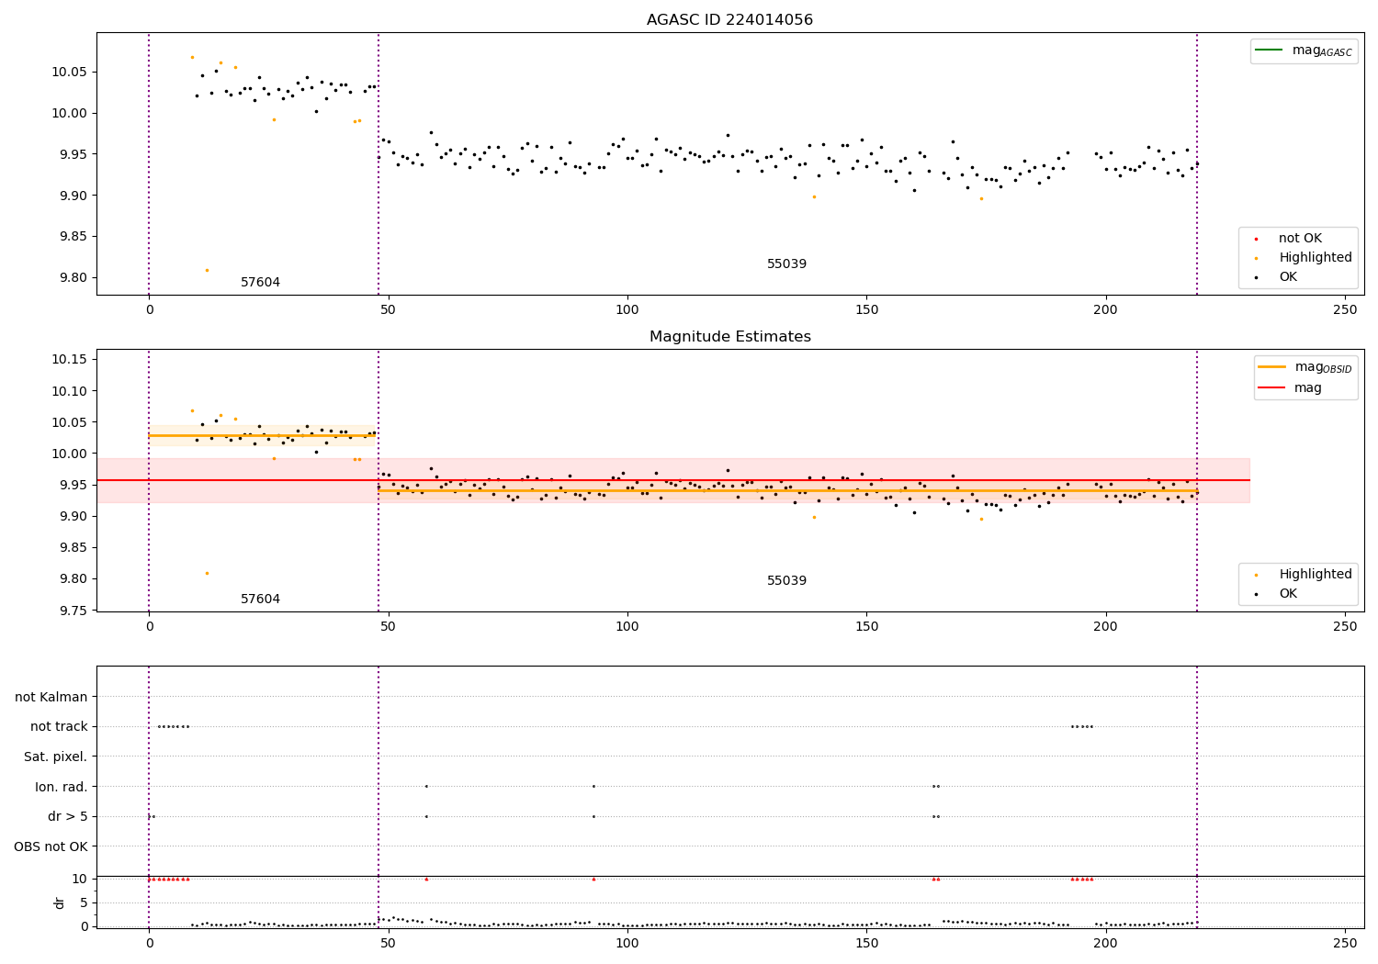Image resolution: width=1378 pixels, height=964 pixels.
Task: Click the 100 x-tick of the top plot
Action: 627,310
